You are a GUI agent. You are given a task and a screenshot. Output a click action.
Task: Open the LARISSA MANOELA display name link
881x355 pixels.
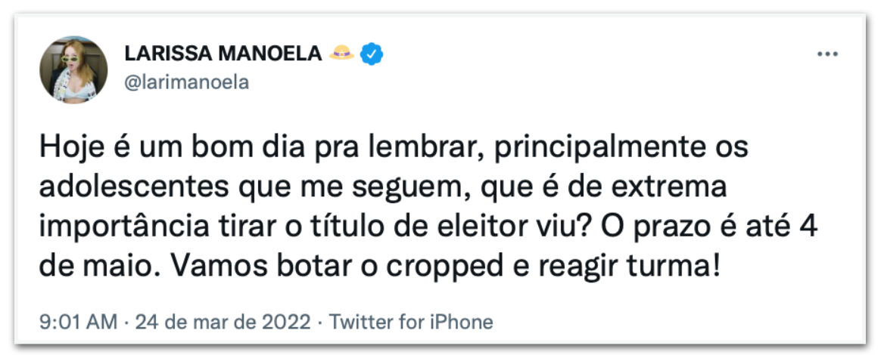[223, 54]
